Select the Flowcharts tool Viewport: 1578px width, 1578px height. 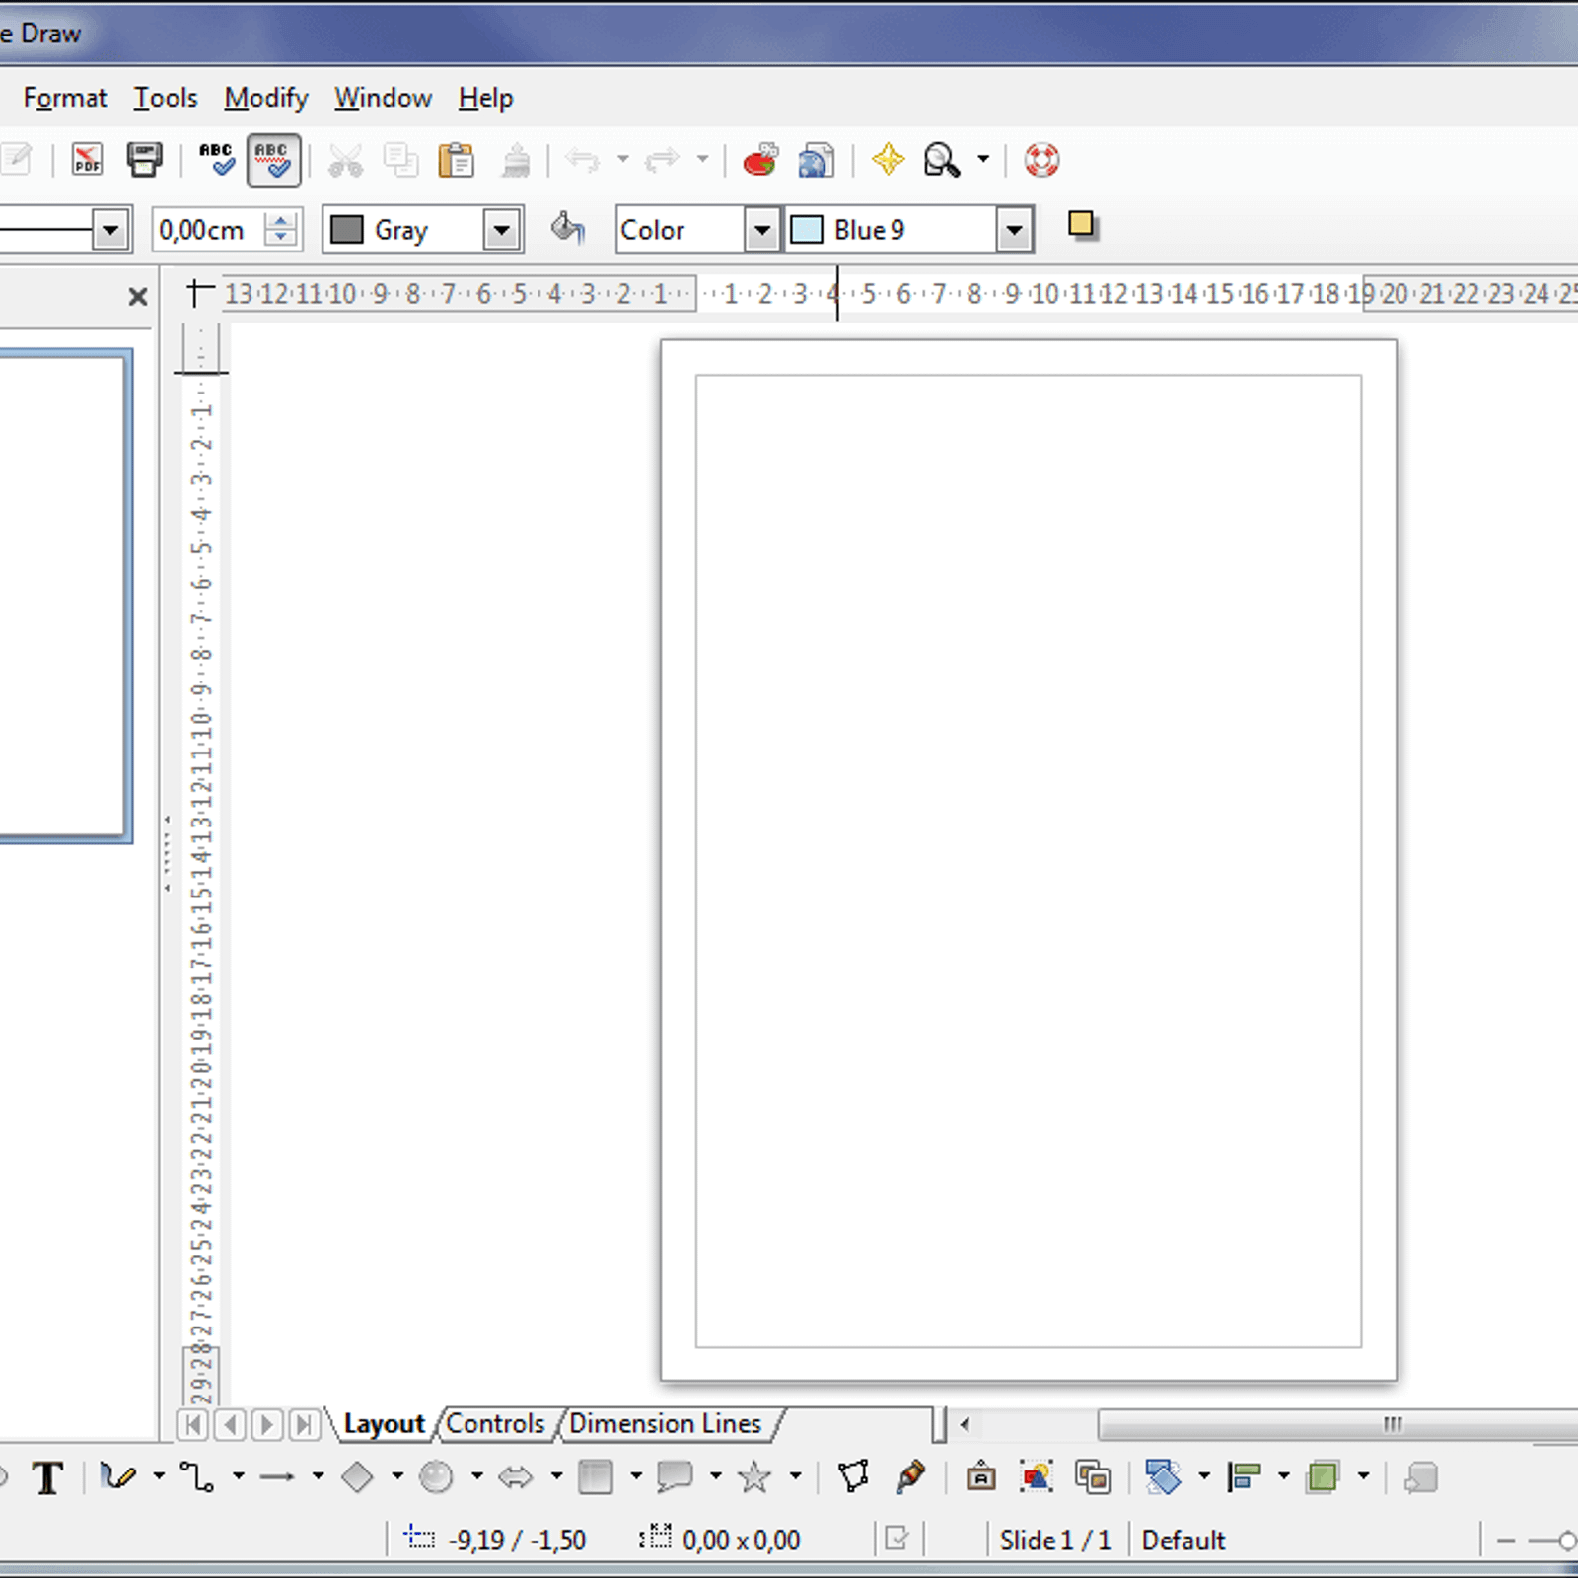[x=596, y=1477]
